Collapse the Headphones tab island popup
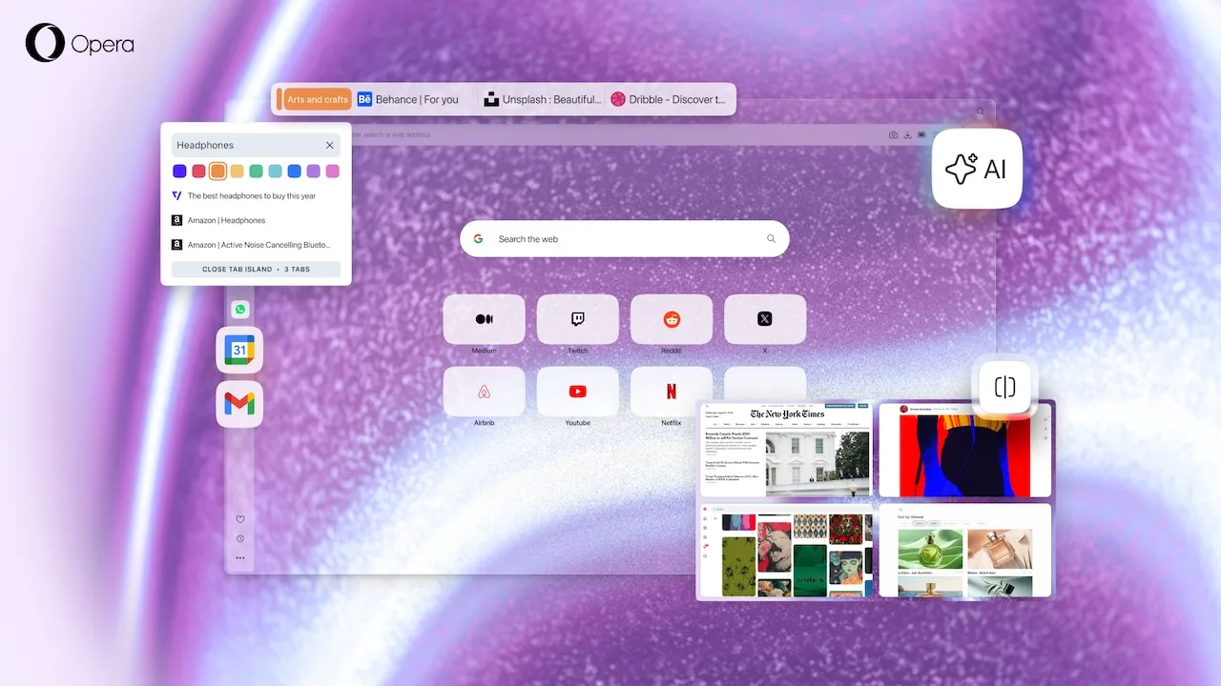 (330, 144)
